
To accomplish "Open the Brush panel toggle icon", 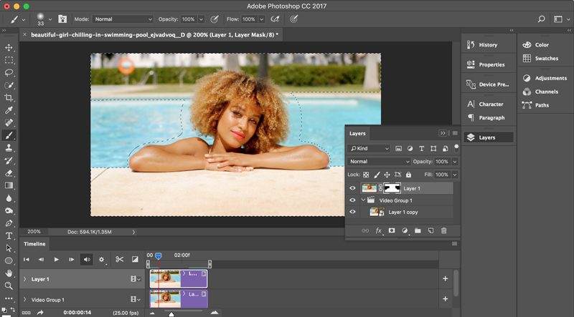I will [62, 19].
